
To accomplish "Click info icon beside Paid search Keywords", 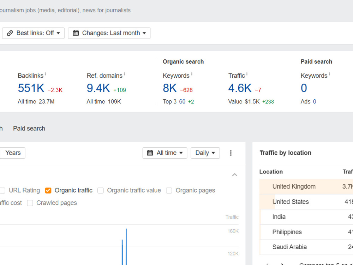I will tap(329, 74).
